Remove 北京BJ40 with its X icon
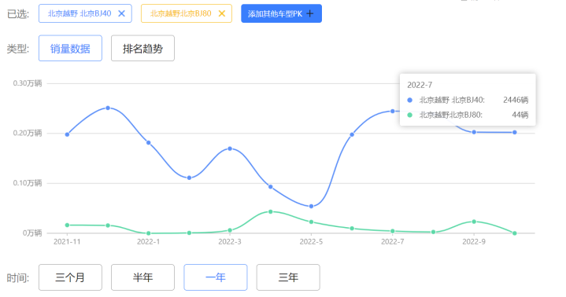Screen dimensions: 566x297 click(122, 13)
